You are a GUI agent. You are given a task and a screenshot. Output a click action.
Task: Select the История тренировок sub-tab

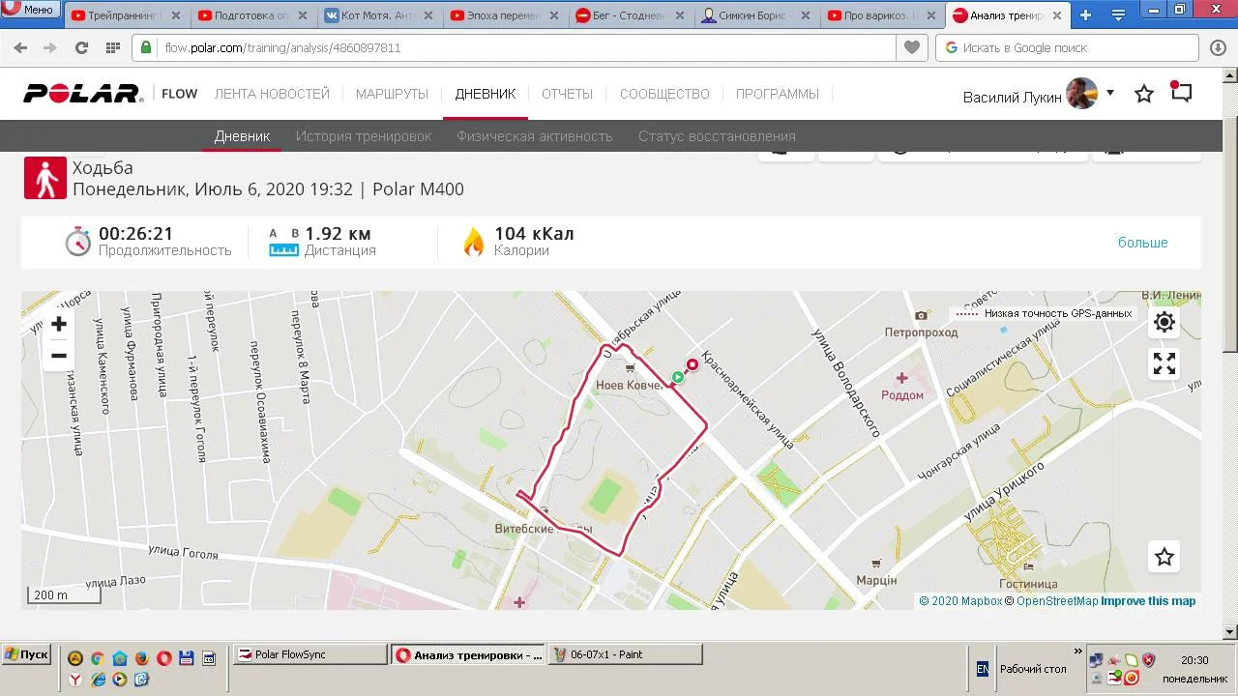364,136
